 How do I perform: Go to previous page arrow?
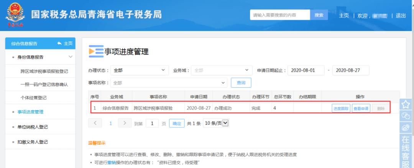95,123
